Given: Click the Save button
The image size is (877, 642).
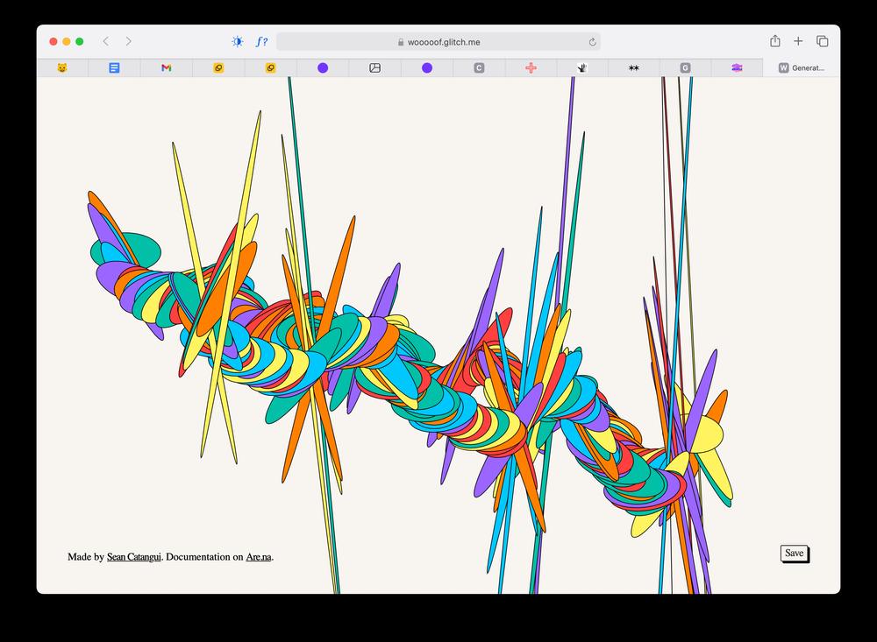Looking at the screenshot, I should (795, 554).
